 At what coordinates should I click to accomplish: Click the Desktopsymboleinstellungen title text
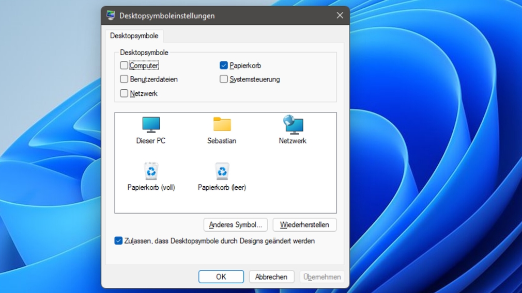[x=167, y=15]
